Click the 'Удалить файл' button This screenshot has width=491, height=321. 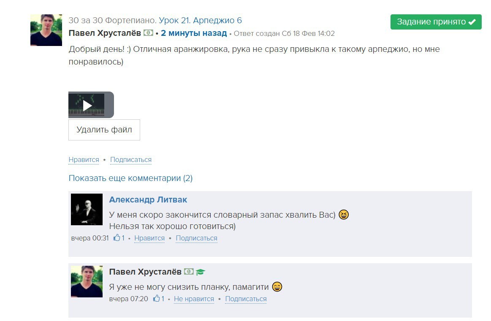point(104,130)
